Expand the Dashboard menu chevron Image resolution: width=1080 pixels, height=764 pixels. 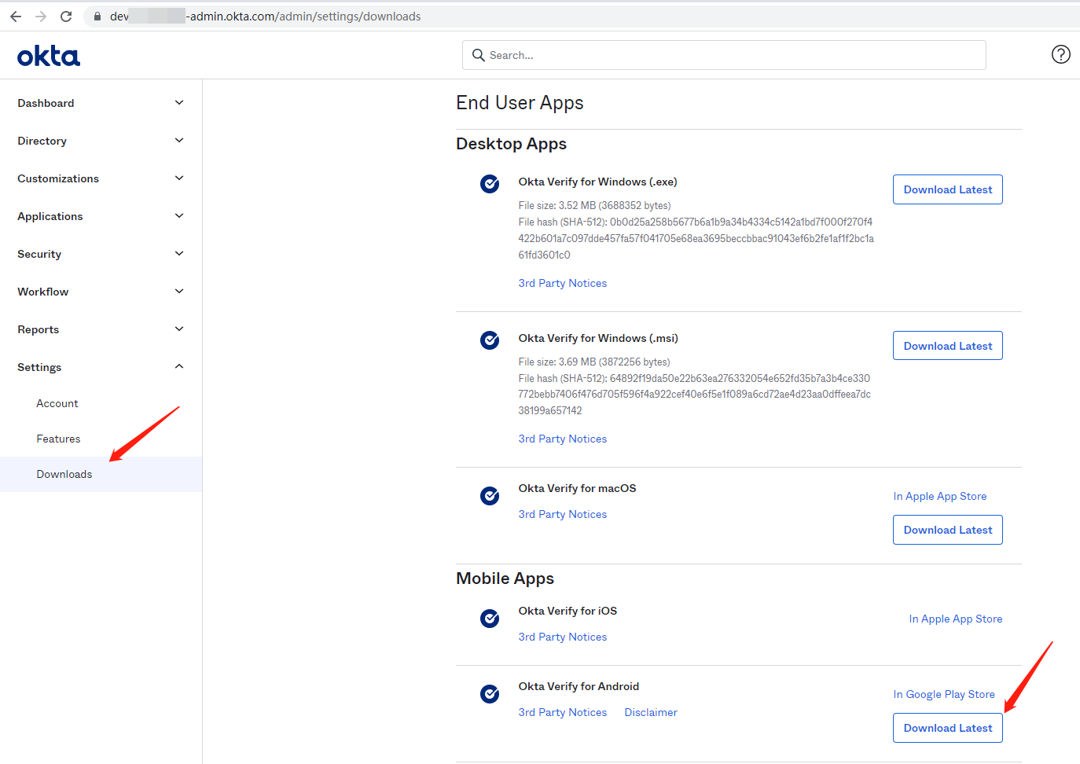[179, 103]
